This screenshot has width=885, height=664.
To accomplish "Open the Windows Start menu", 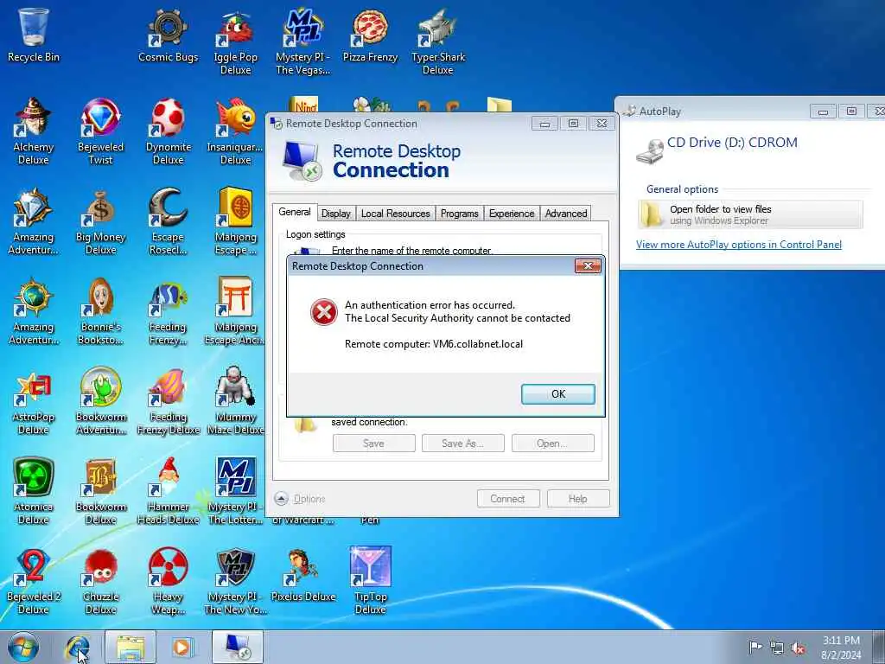I will pos(23,648).
